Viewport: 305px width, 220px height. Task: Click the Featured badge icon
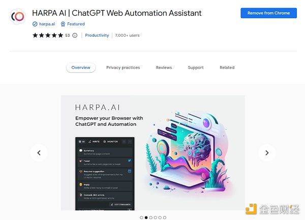point(63,24)
